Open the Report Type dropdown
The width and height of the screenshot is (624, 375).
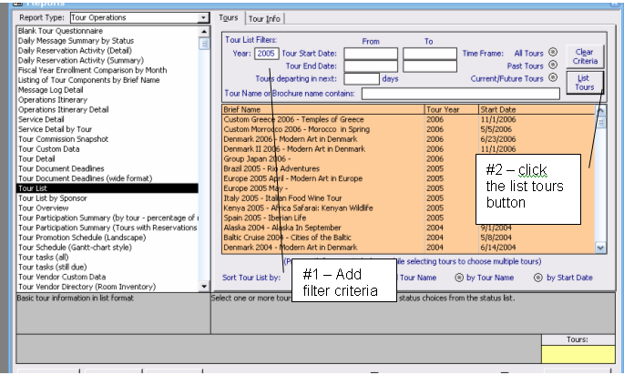pyautogui.click(x=203, y=17)
